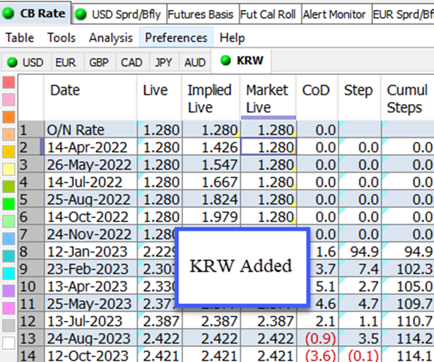Click the Cumul Steps value 110.7
This screenshot has height=362, width=434.
(x=408, y=321)
